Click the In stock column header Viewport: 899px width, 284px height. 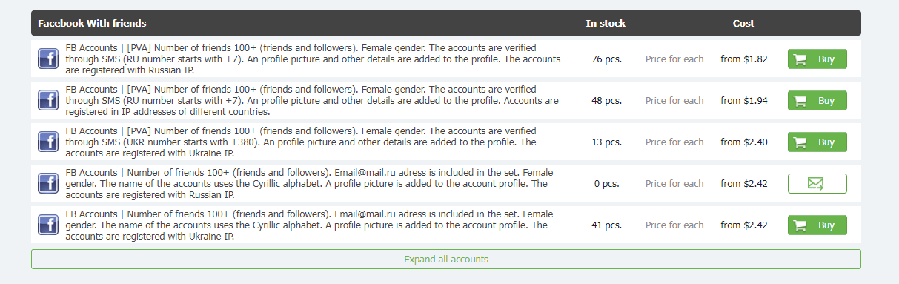click(x=606, y=23)
